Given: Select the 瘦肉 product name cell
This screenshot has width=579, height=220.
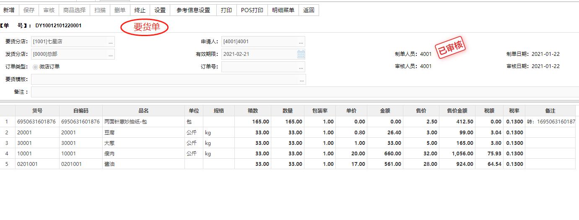Looking at the screenshot, I should (144, 153).
